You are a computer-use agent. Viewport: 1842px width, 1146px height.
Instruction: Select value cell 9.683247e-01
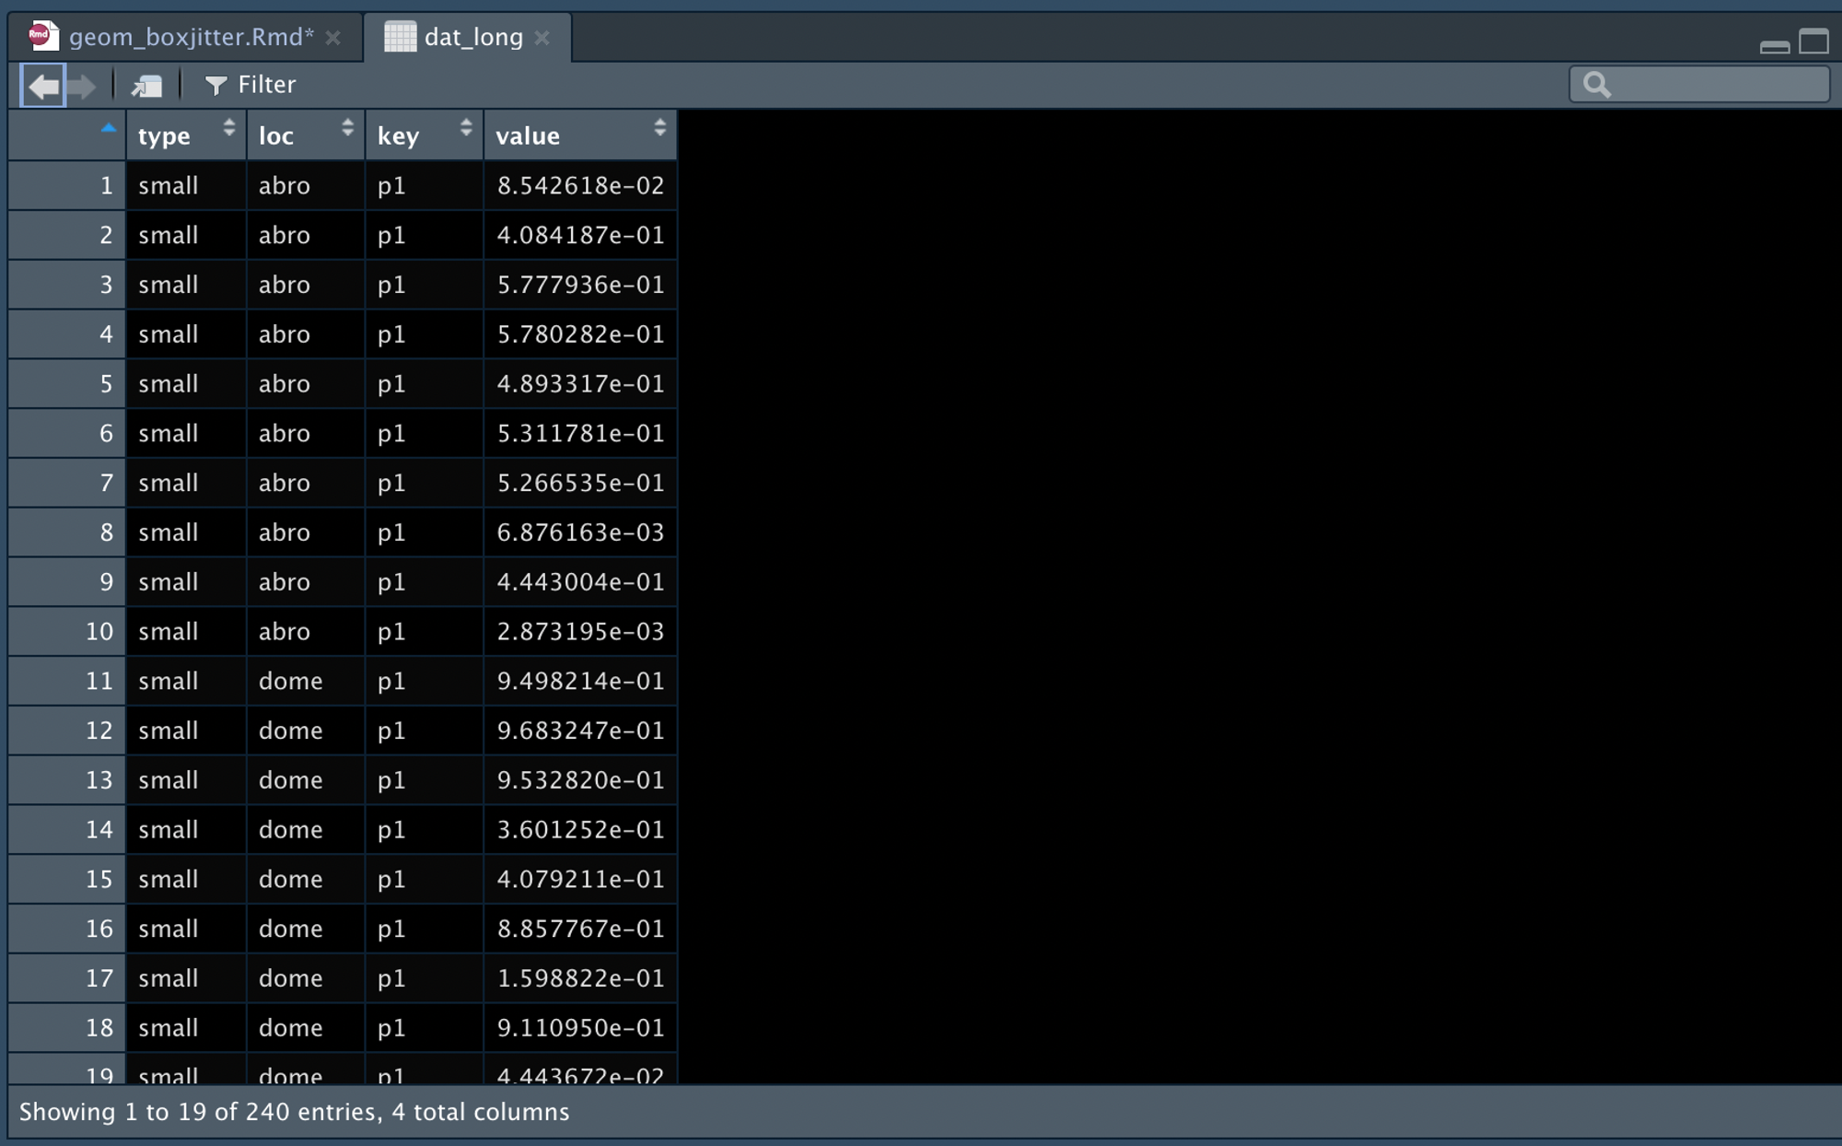click(x=580, y=731)
